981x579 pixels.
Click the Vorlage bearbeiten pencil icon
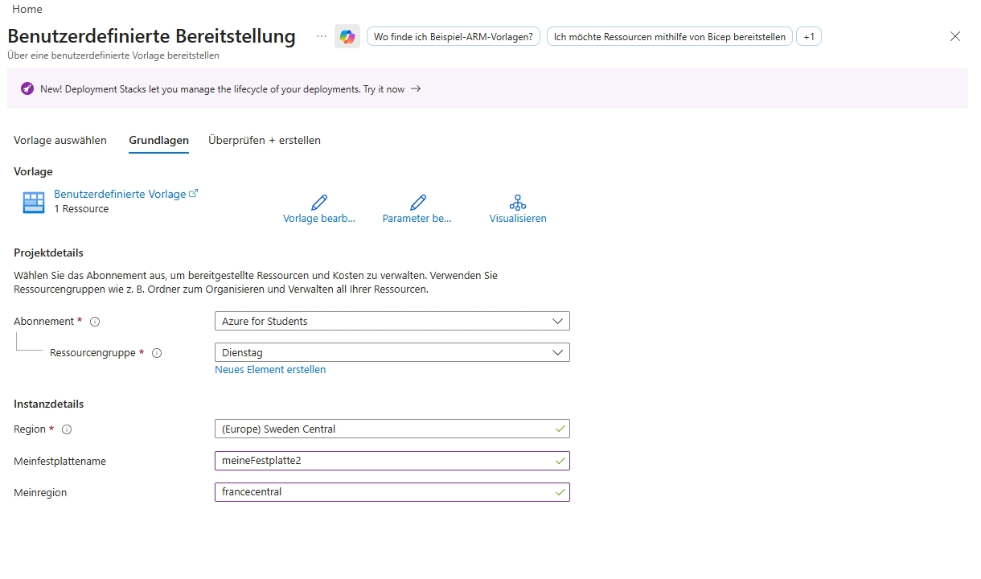319,202
